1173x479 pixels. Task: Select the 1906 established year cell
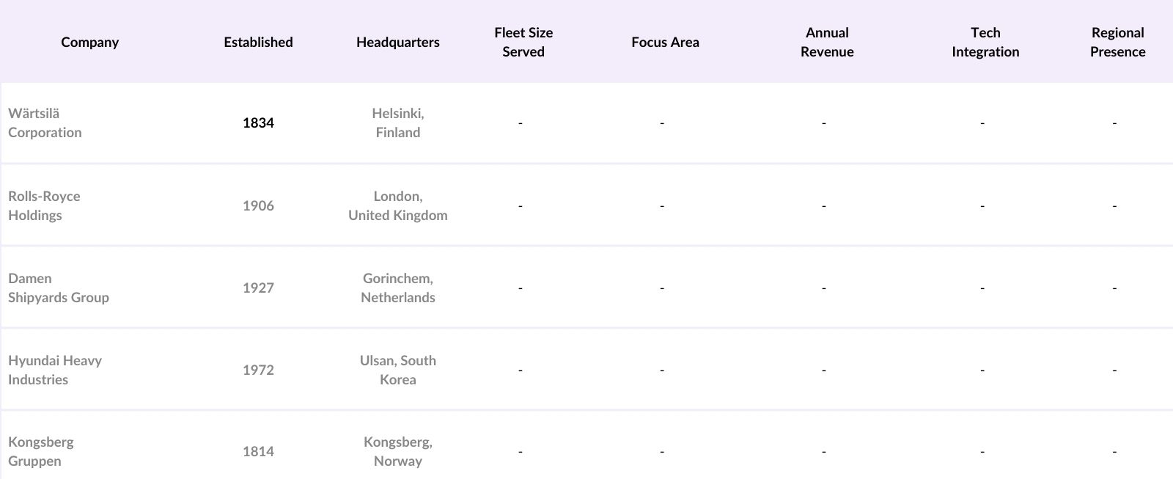tap(258, 206)
